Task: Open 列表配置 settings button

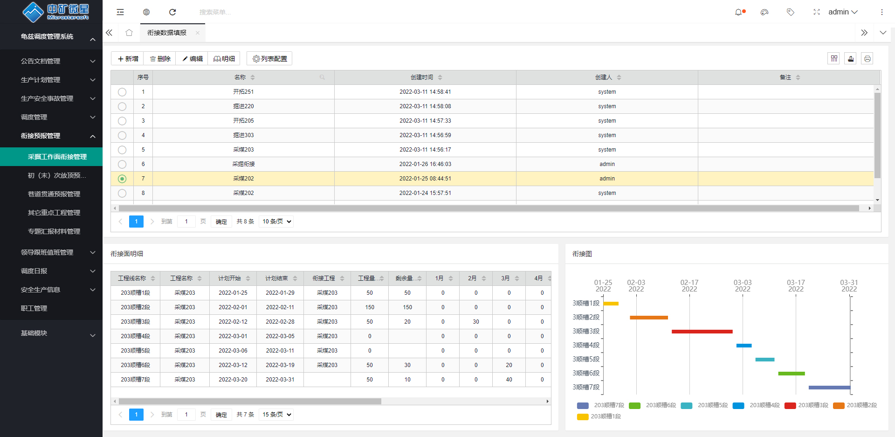Action: [x=269, y=59]
